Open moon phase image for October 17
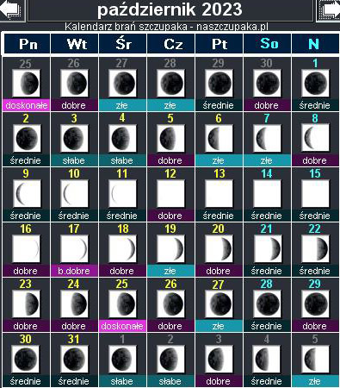 point(74,248)
